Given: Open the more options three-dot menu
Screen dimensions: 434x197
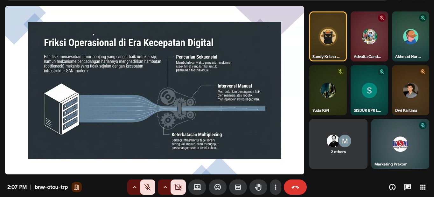Looking at the screenshot, I should tap(276, 187).
